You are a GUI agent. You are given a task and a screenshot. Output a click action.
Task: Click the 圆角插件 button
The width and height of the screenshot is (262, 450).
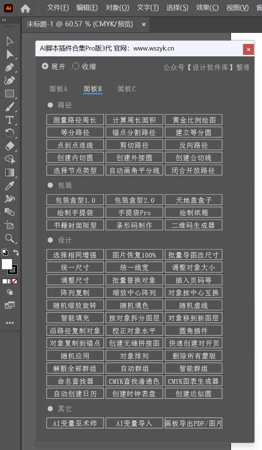click(x=193, y=331)
